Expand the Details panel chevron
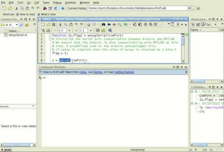224x152 pixels. 33,106
